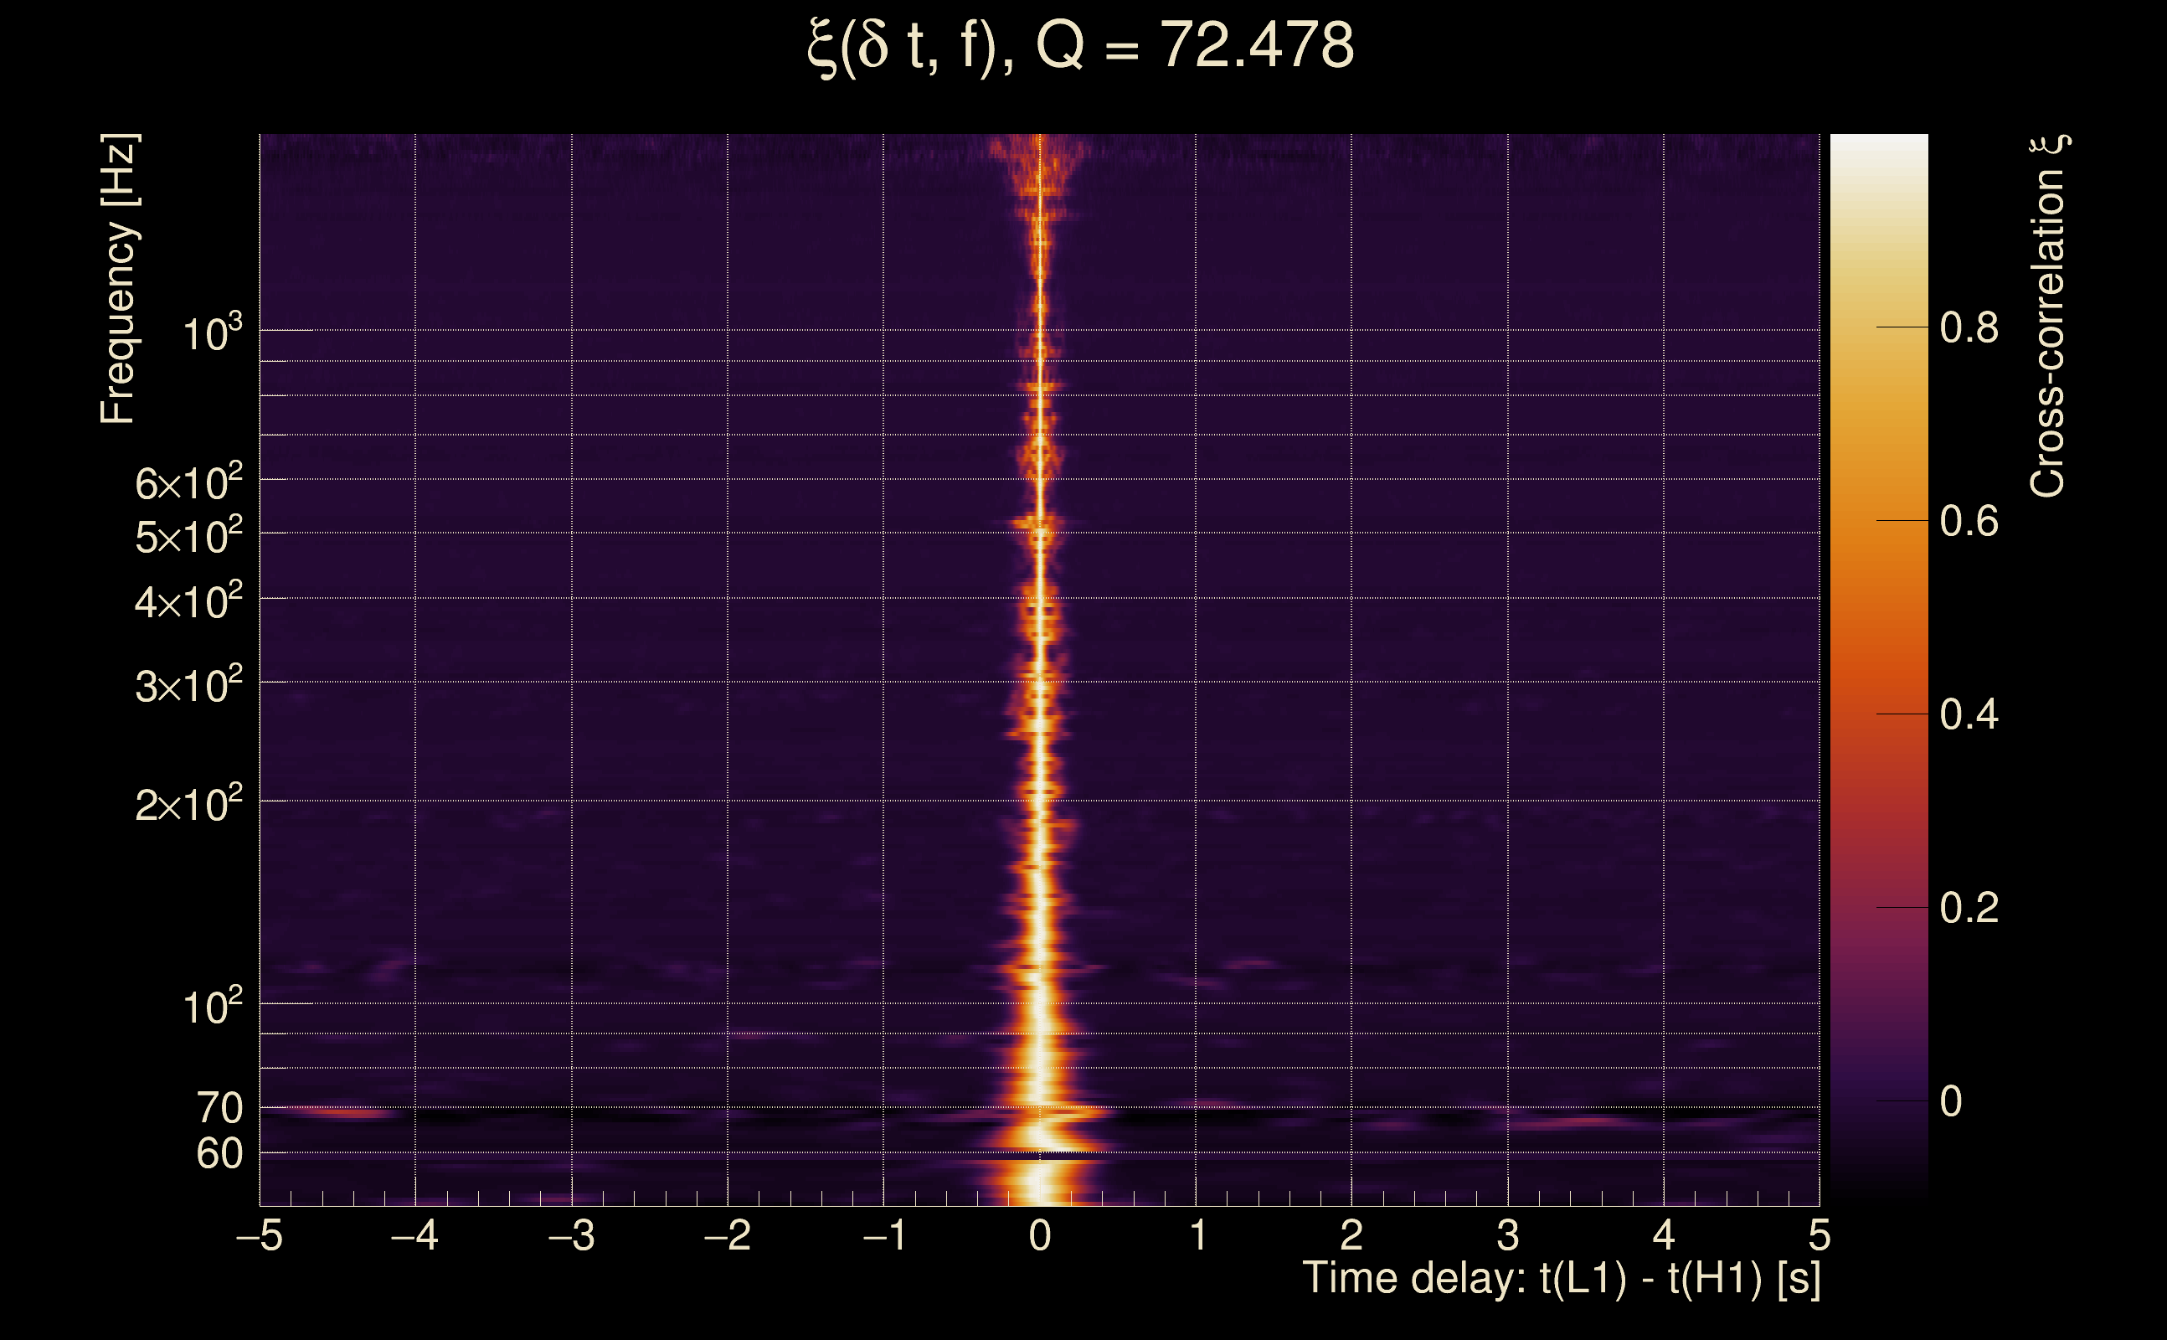
Task: Click the 2×10² frequency tick label
Action: pyautogui.click(x=188, y=806)
